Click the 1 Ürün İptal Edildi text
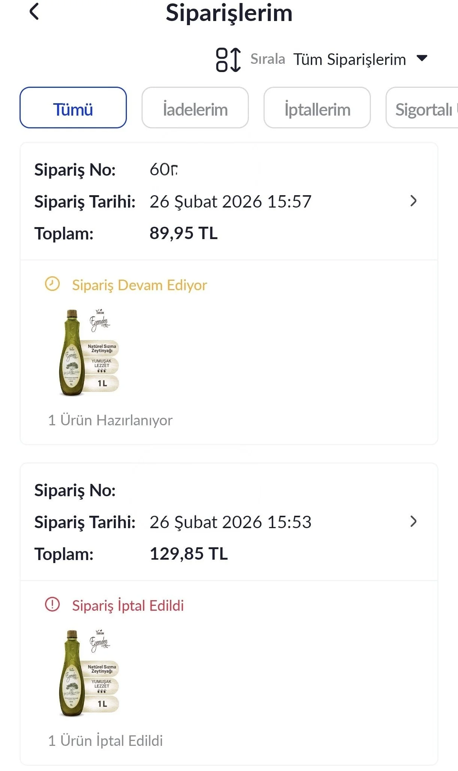Screen dimensions: 458x771 [x=105, y=741]
